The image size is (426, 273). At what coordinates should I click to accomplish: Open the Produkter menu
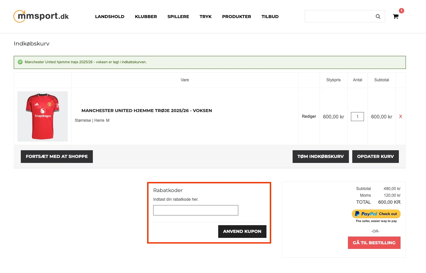click(x=236, y=16)
